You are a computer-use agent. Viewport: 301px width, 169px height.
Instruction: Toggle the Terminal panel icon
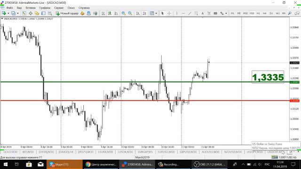click(43, 13)
